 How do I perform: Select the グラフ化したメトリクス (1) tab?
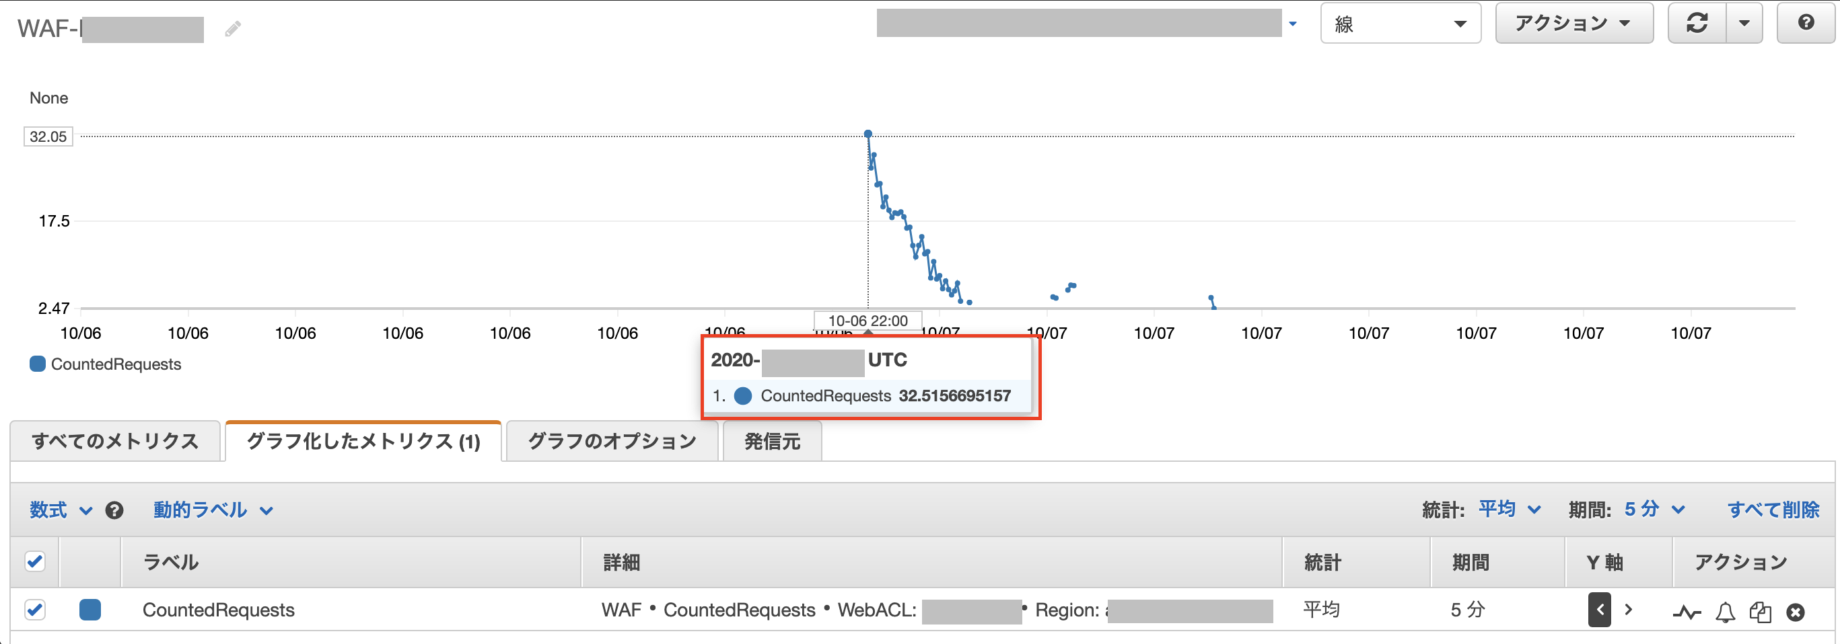point(363,442)
